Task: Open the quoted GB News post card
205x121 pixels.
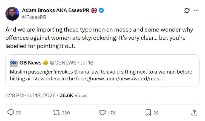Action: click(102, 70)
